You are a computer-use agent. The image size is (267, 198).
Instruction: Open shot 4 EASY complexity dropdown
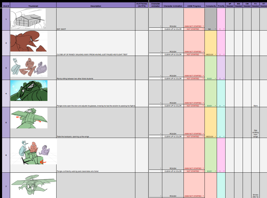pyautogui.click(x=215, y=106)
